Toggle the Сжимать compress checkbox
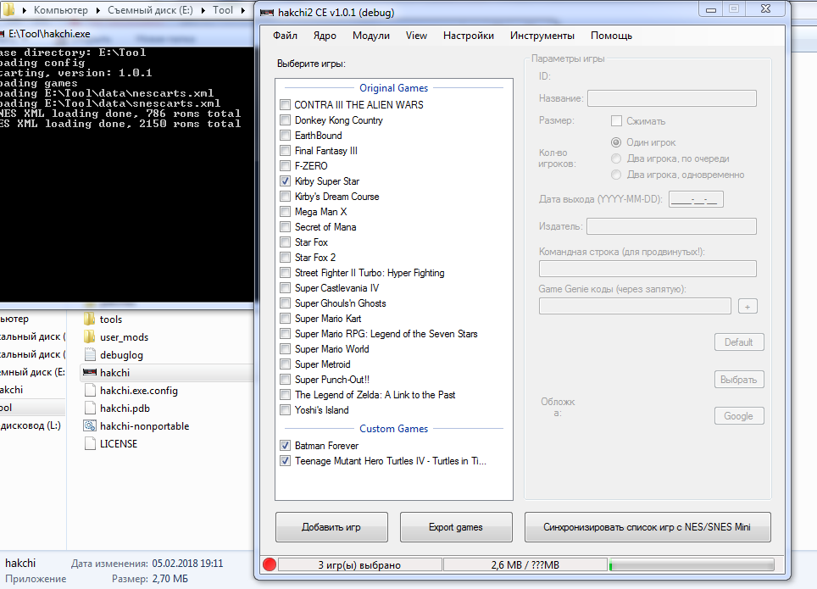The width and height of the screenshot is (817, 589). [616, 121]
